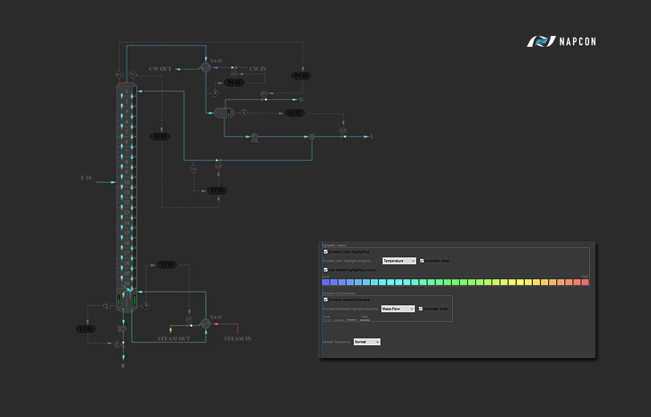This screenshot has width=651, height=417.
Task: Click the reflux drum vessel icon
Action: 224,113
